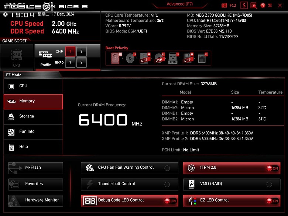Viewport: 288px width, 216px height.
Task: Click the large 6400 MHz DRAM frequency
Action: tap(110, 120)
